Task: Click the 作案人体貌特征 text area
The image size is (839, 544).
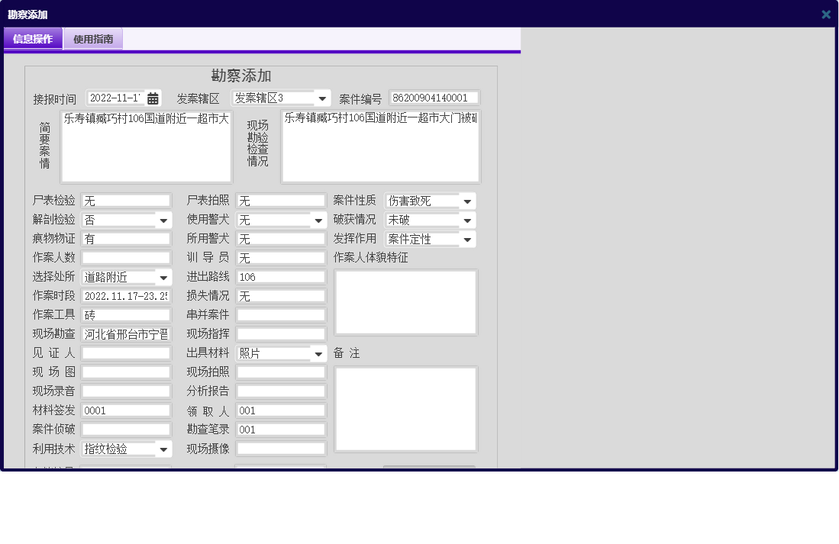Action: [x=405, y=302]
